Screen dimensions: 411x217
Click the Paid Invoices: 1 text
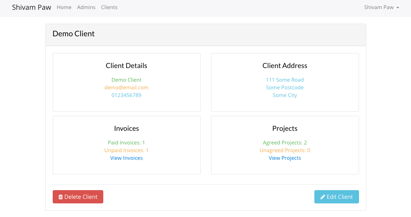pyautogui.click(x=126, y=143)
